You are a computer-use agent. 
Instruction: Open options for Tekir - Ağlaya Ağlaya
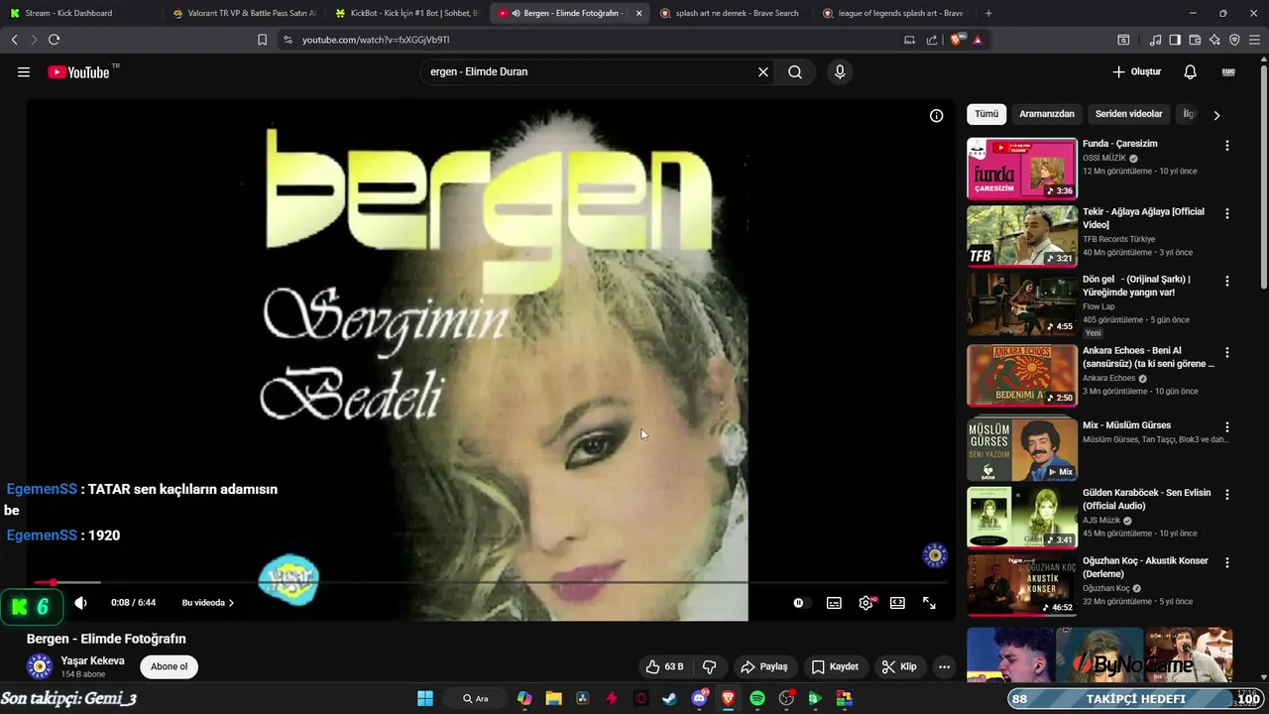1226,213
